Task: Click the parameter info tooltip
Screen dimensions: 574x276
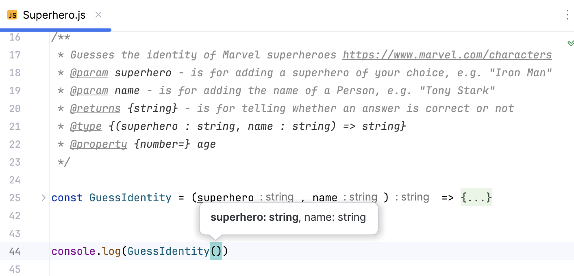Action: click(289, 218)
